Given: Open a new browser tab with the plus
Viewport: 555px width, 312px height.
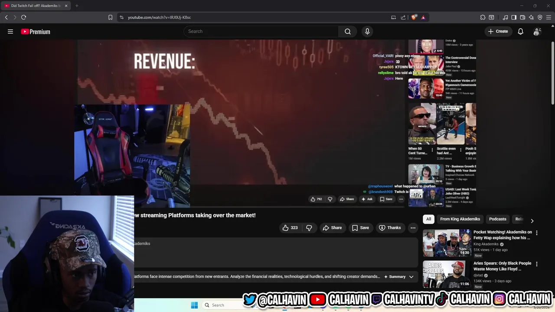Looking at the screenshot, I should coord(77,6).
